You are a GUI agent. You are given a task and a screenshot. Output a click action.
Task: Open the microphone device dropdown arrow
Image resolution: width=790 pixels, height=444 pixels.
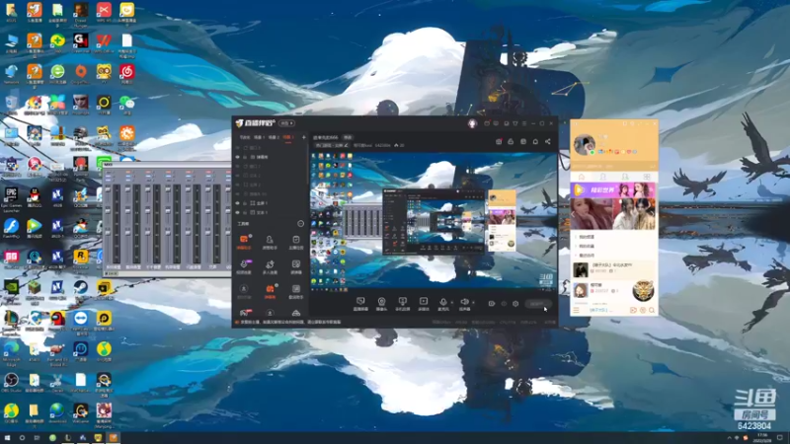452,303
